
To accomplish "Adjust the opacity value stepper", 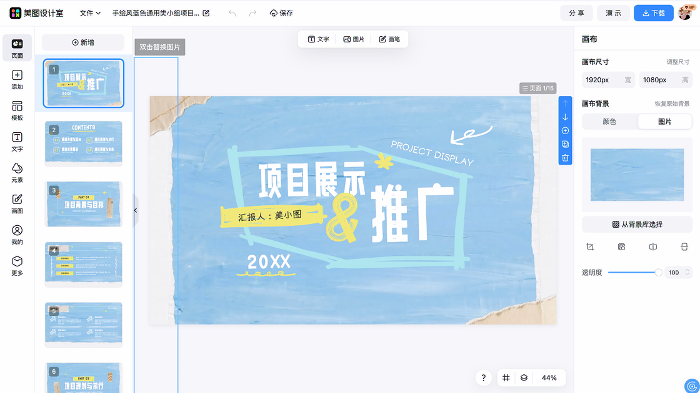I will coord(687,273).
